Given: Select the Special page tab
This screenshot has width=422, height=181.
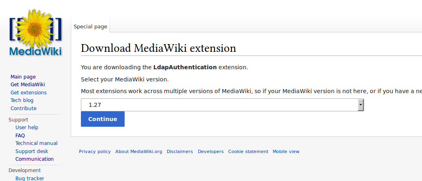Looking at the screenshot, I should [90, 27].
